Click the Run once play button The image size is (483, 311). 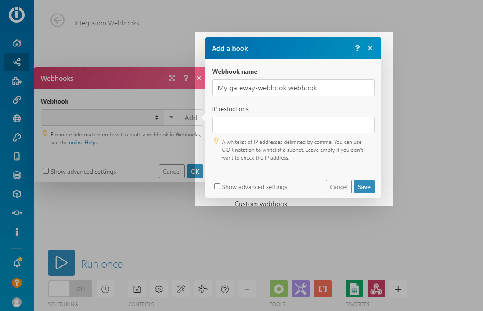[61, 263]
